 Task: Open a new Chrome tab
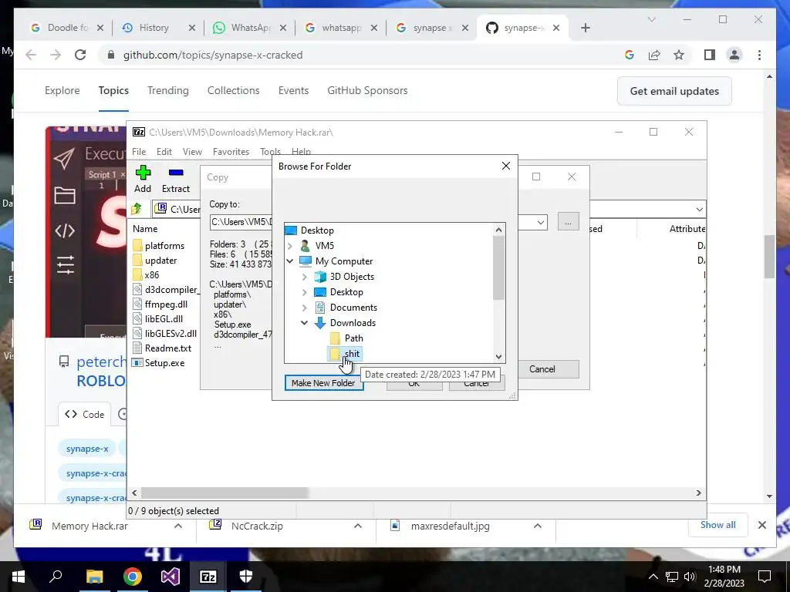pos(585,28)
